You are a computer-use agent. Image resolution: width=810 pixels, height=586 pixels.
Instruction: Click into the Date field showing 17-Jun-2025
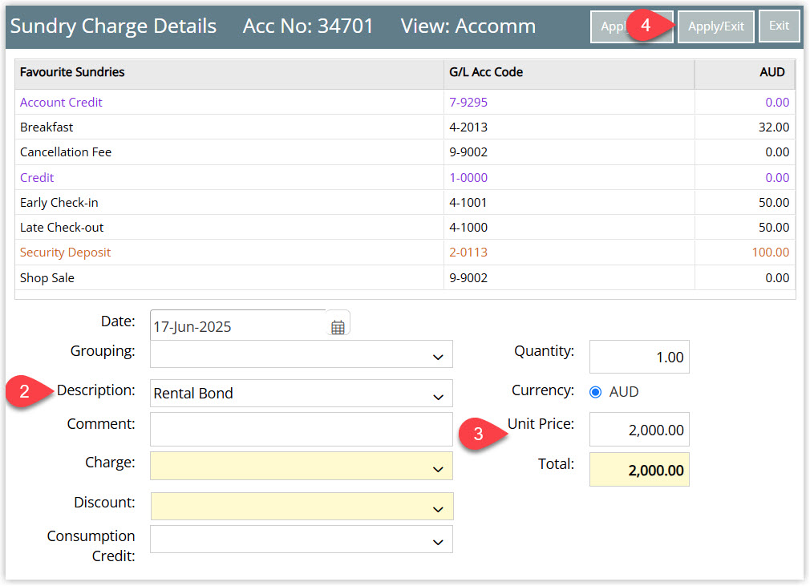(x=238, y=325)
